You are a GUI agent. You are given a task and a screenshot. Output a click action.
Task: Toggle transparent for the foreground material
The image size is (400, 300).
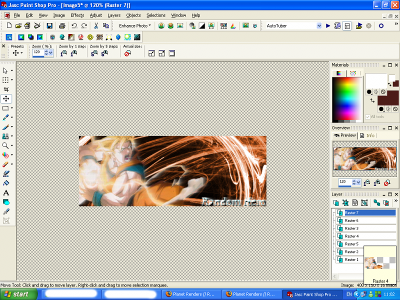[383, 92]
